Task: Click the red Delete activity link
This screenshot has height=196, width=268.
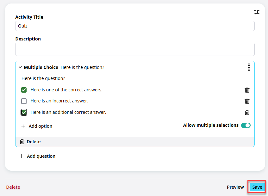Action: point(13,187)
